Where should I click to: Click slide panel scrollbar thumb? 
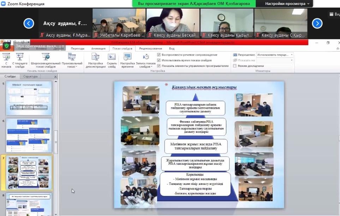(56, 142)
